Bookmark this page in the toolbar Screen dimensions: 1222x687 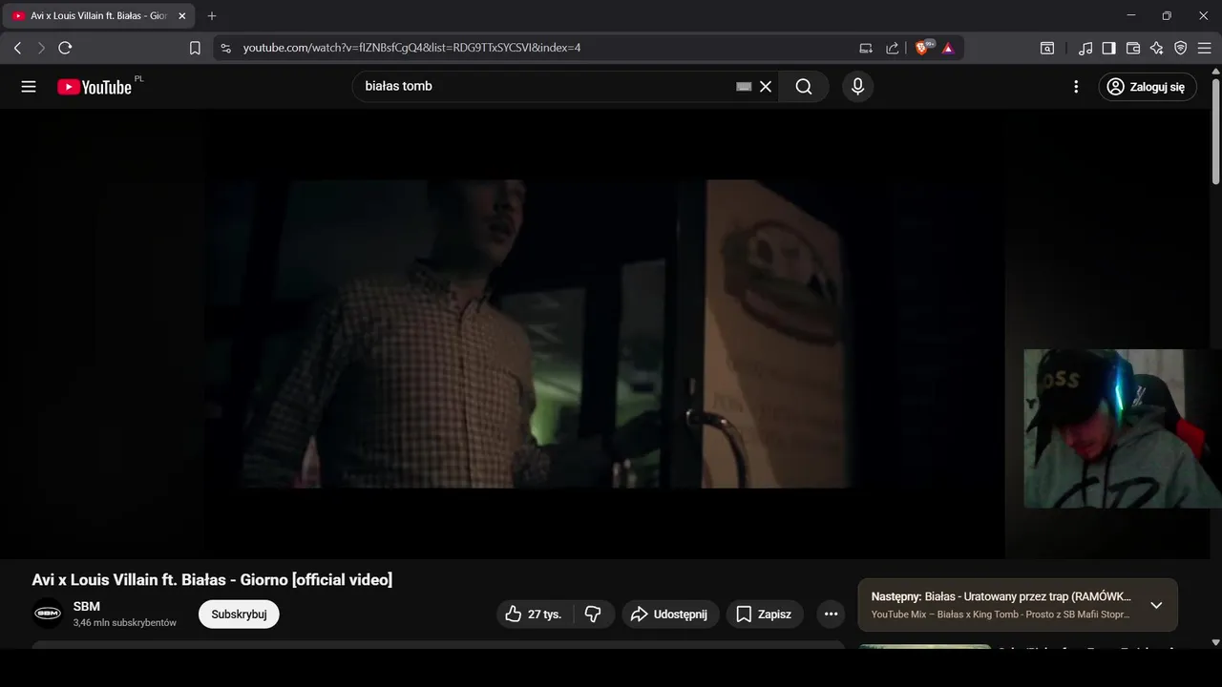[x=195, y=48]
